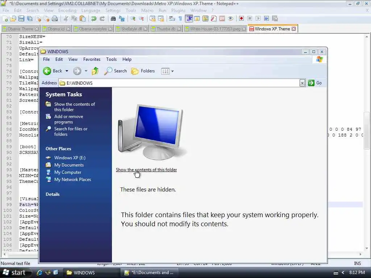Click Run Macro Multiple Times icon

point(266,18)
